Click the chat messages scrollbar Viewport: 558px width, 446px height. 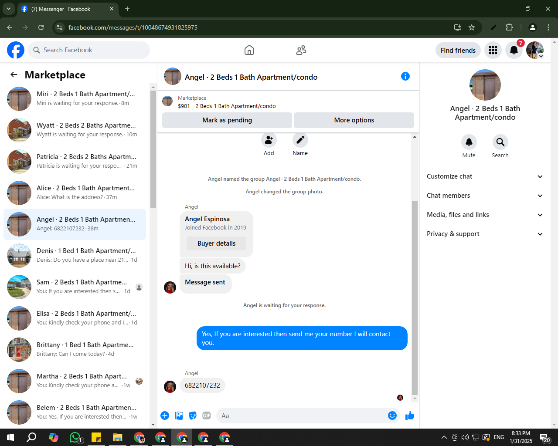click(415, 297)
